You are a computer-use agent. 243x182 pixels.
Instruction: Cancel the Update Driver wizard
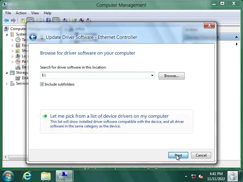click(x=201, y=155)
